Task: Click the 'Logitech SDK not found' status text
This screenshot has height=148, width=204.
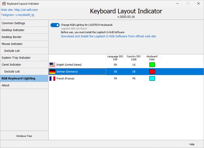Action: click(74, 28)
